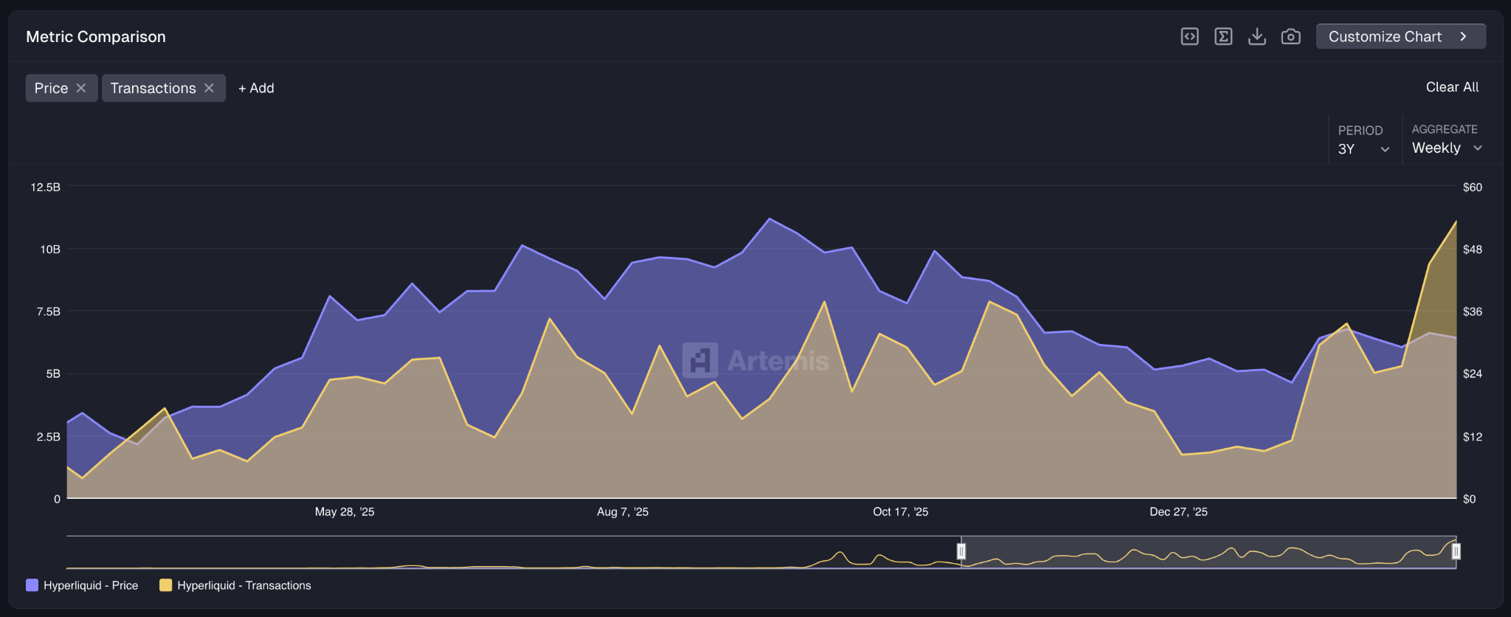Click the Transactions metric chip label

coord(153,88)
